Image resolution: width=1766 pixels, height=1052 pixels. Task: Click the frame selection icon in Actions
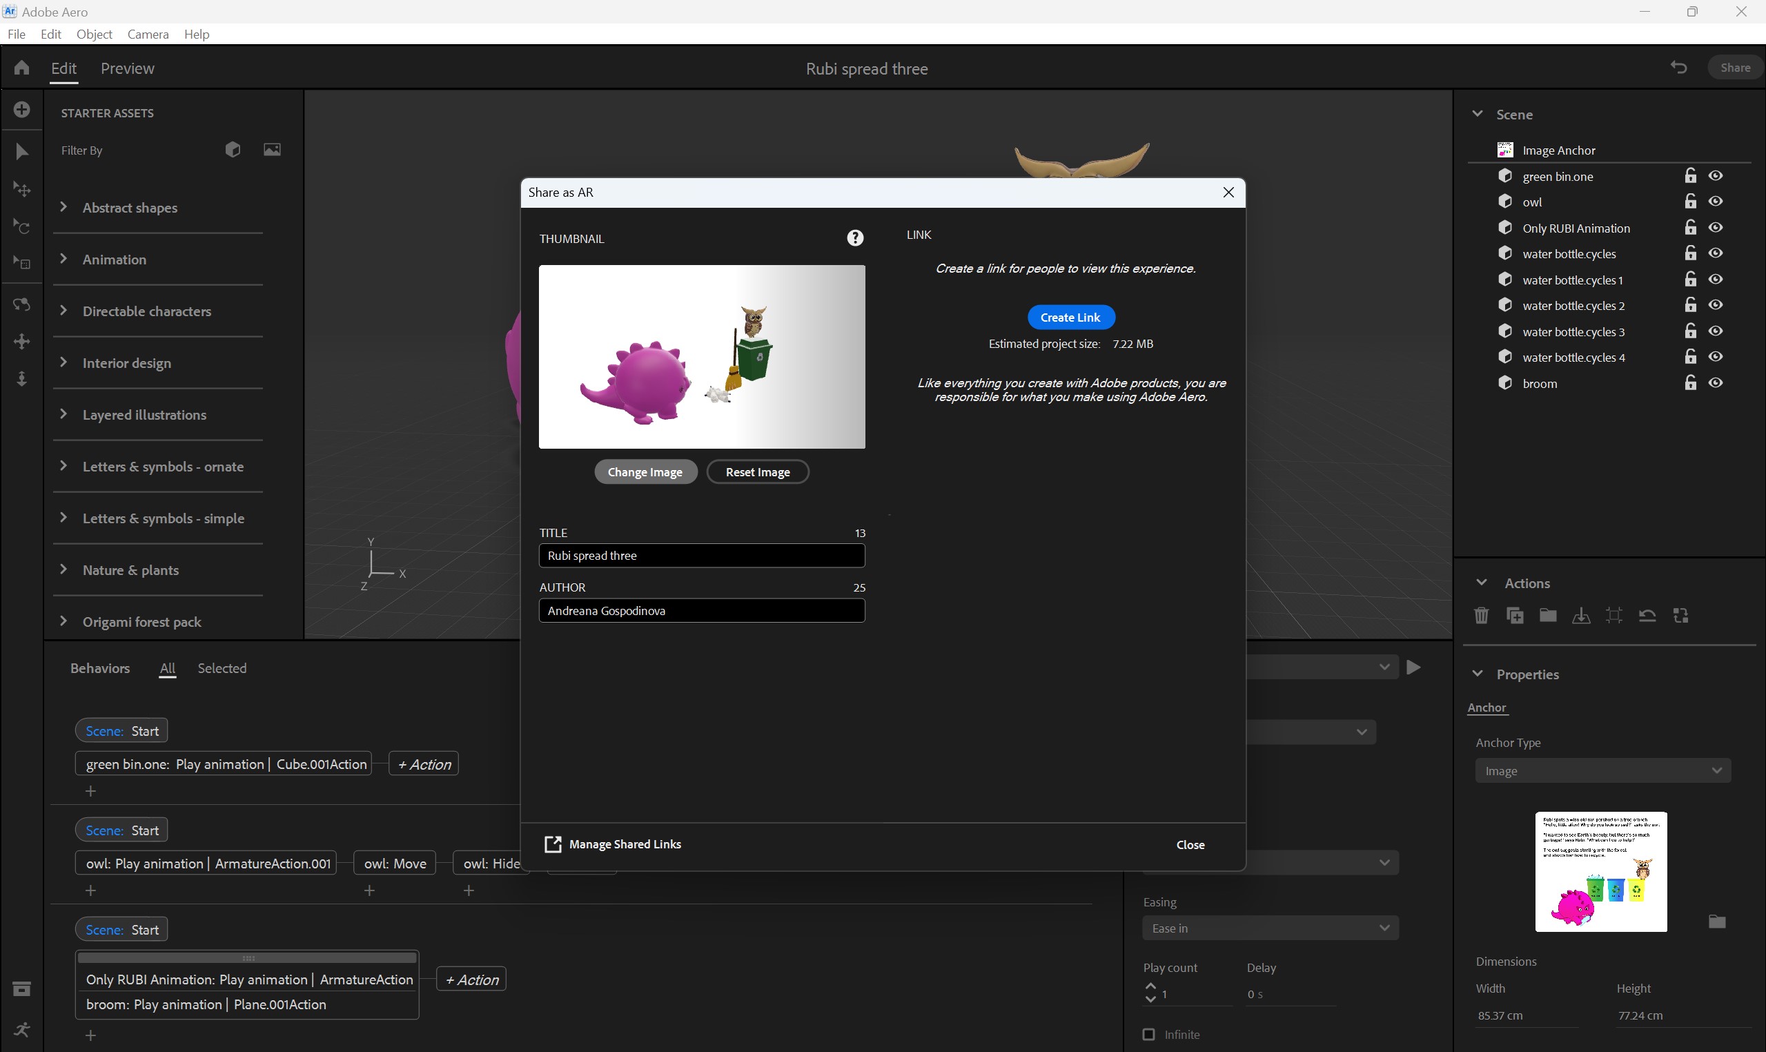pyautogui.click(x=1614, y=615)
